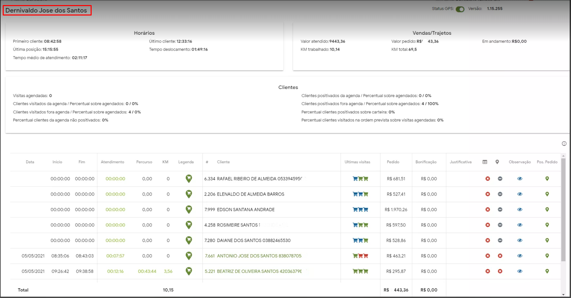Viewport: 571px width, 298px height.
Task: Toggle the Status GPS switch
Action: click(x=460, y=9)
